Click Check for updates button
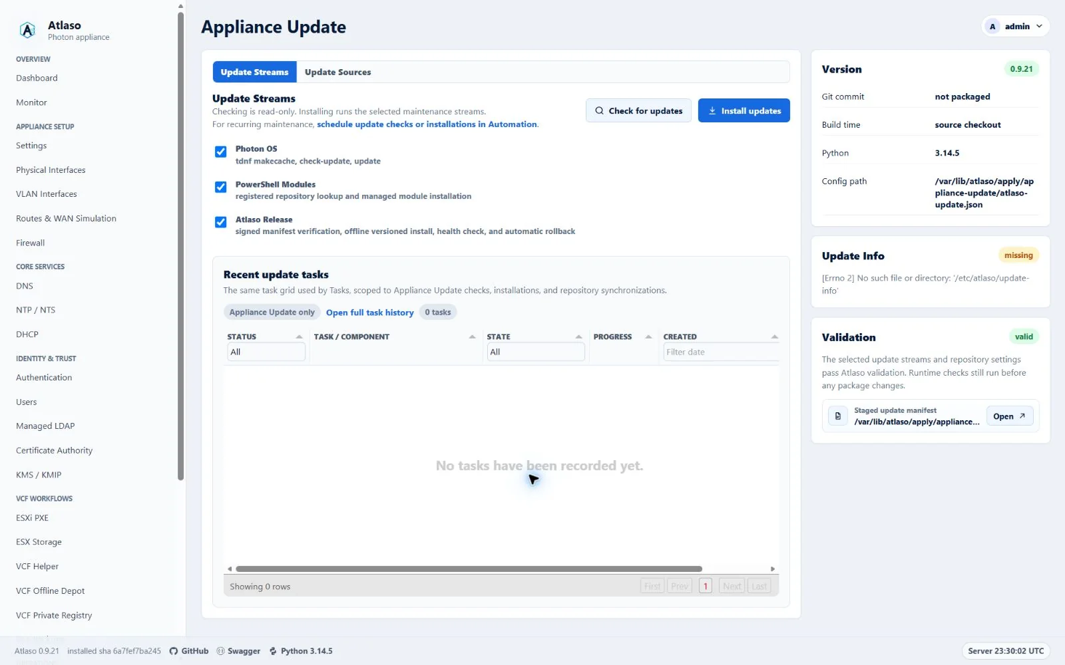The height and width of the screenshot is (665, 1065). click(x=638, y=111)
